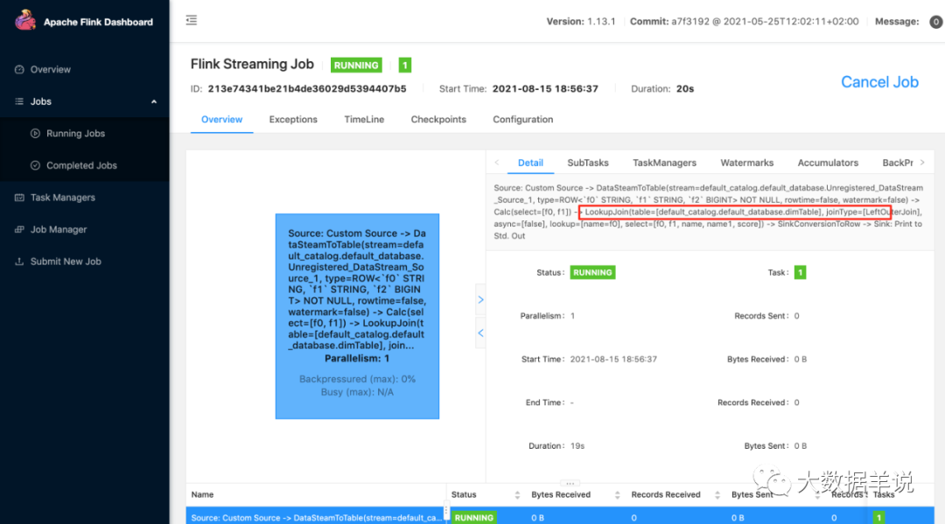The width and height of the screenshot is (945, 524).
Task: Open Task Managers page
Action: click(x=63, y=197)
